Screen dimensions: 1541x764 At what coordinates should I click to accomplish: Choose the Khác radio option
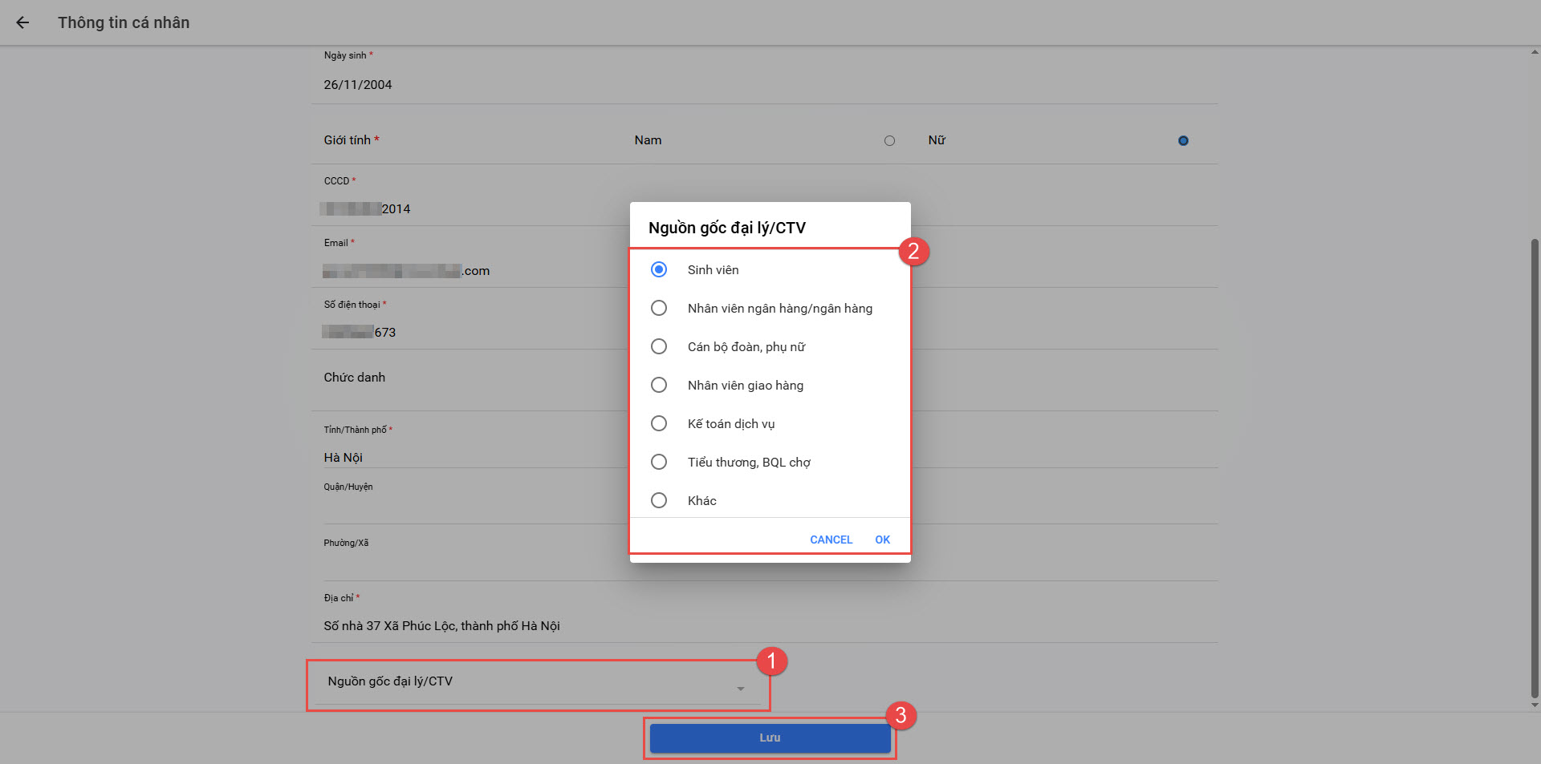pos(659,500)
